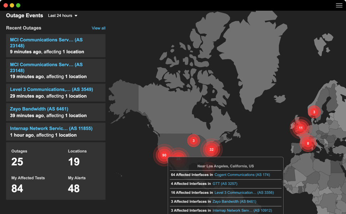
Task: Open the hamburger menu icon
Action: (339, 5)
